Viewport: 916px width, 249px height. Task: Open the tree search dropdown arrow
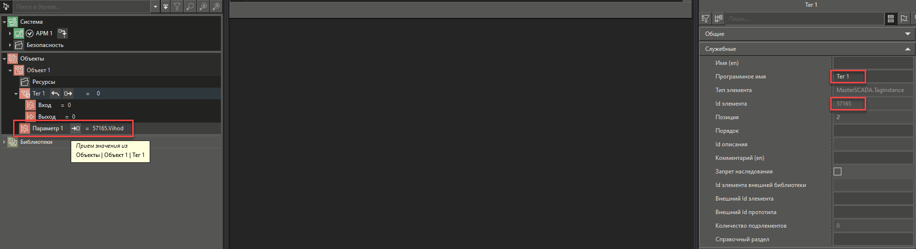155,7
